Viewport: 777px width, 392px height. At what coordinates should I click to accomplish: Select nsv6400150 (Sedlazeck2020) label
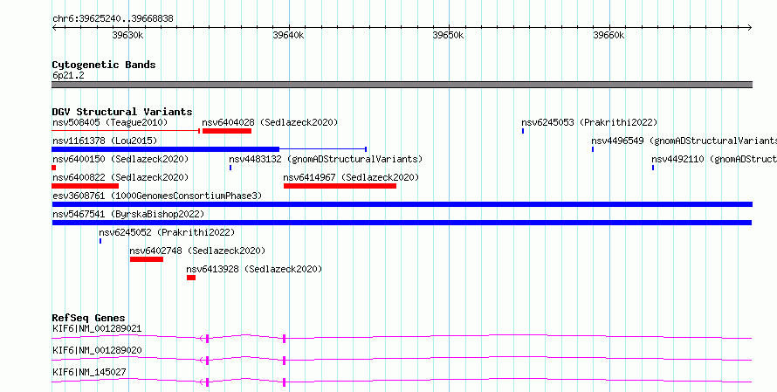click(x=120, y=160)
